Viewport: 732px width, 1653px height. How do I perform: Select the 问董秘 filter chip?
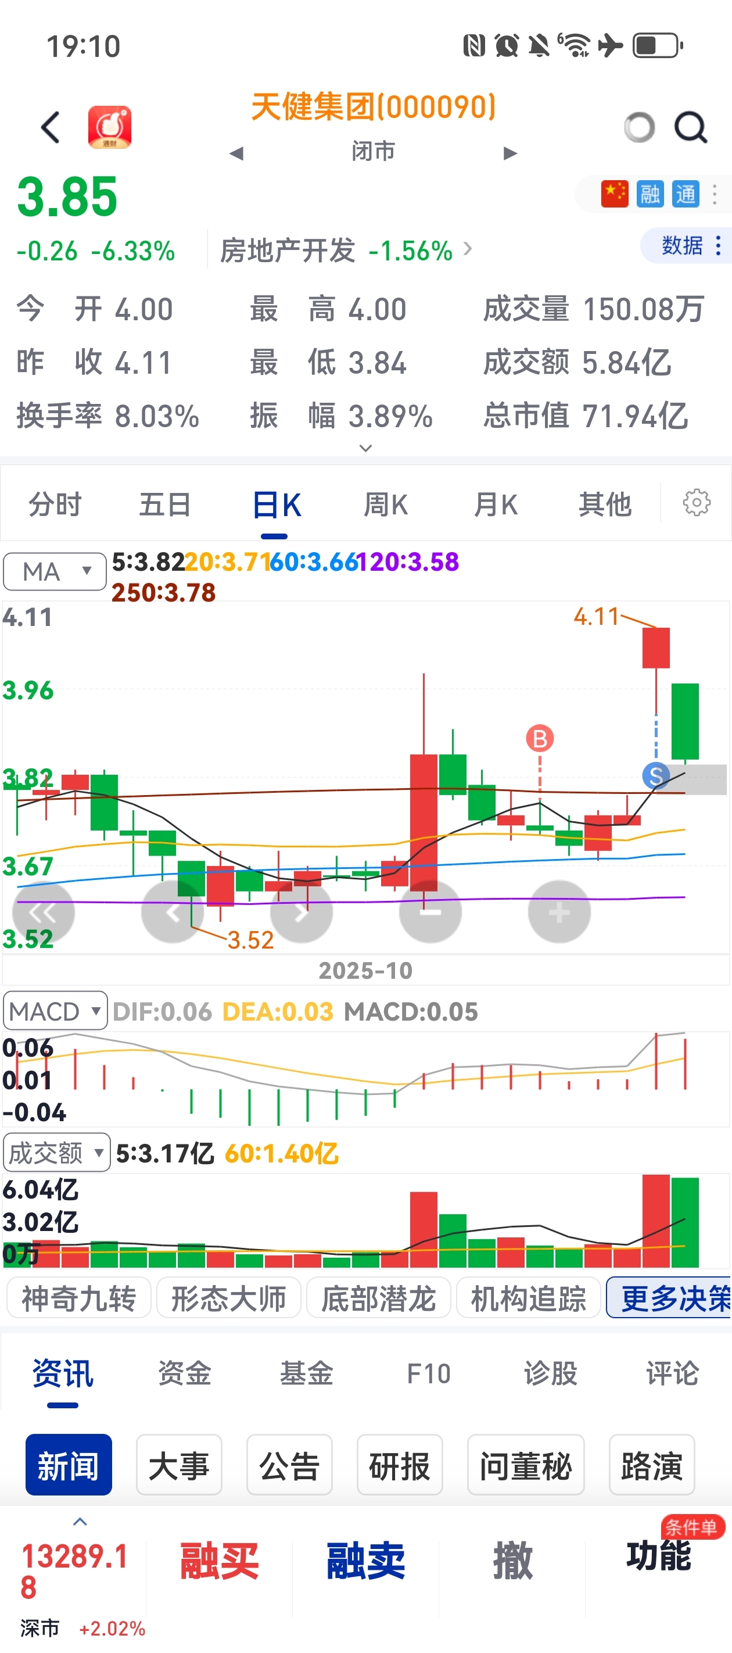[526, 1466]
